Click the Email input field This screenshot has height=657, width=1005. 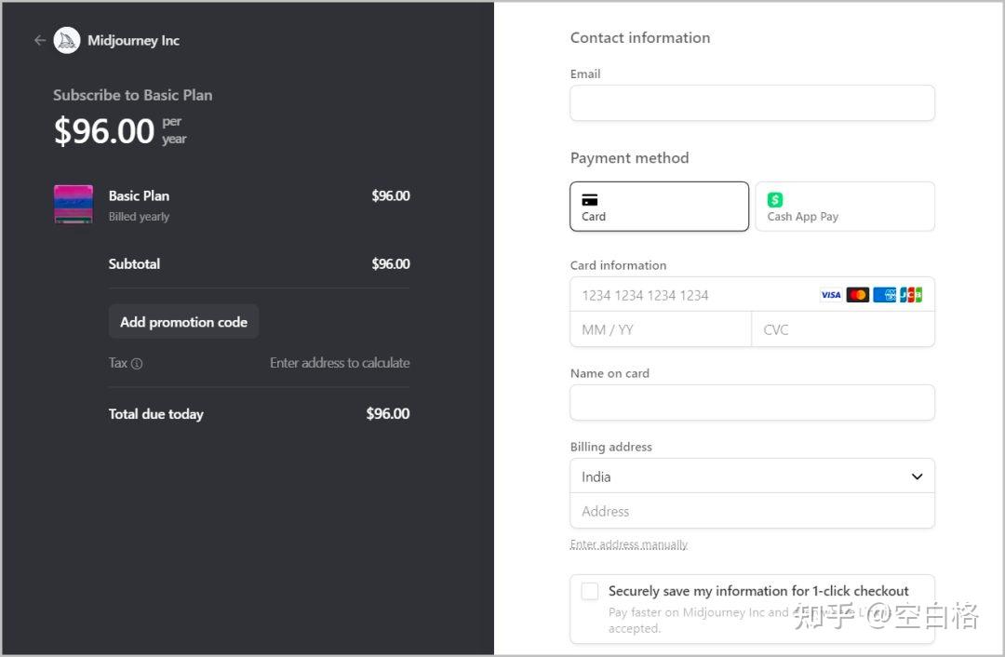coord(752,103)
